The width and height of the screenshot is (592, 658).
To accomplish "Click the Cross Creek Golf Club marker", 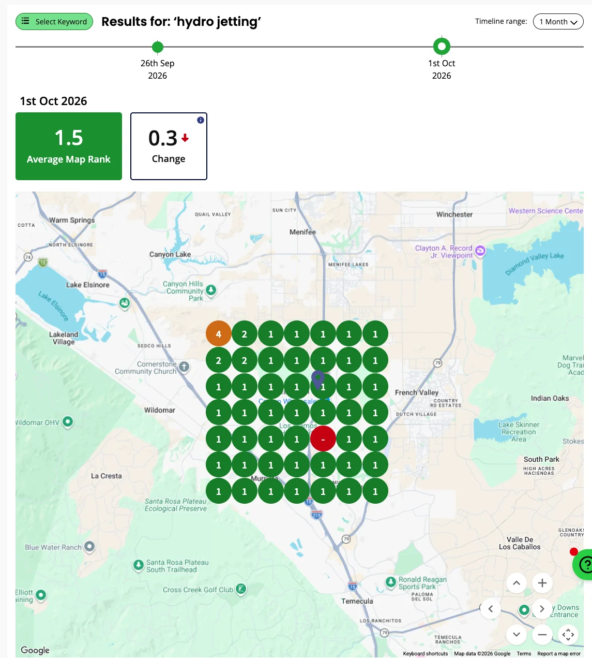I will (x=241, y=589).
